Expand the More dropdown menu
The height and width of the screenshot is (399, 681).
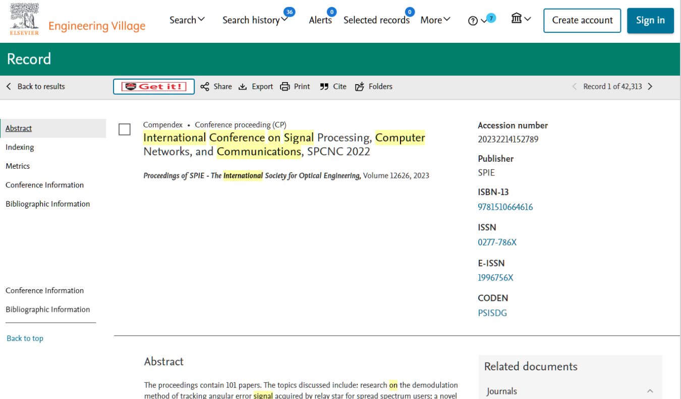(x=435, y=20)
